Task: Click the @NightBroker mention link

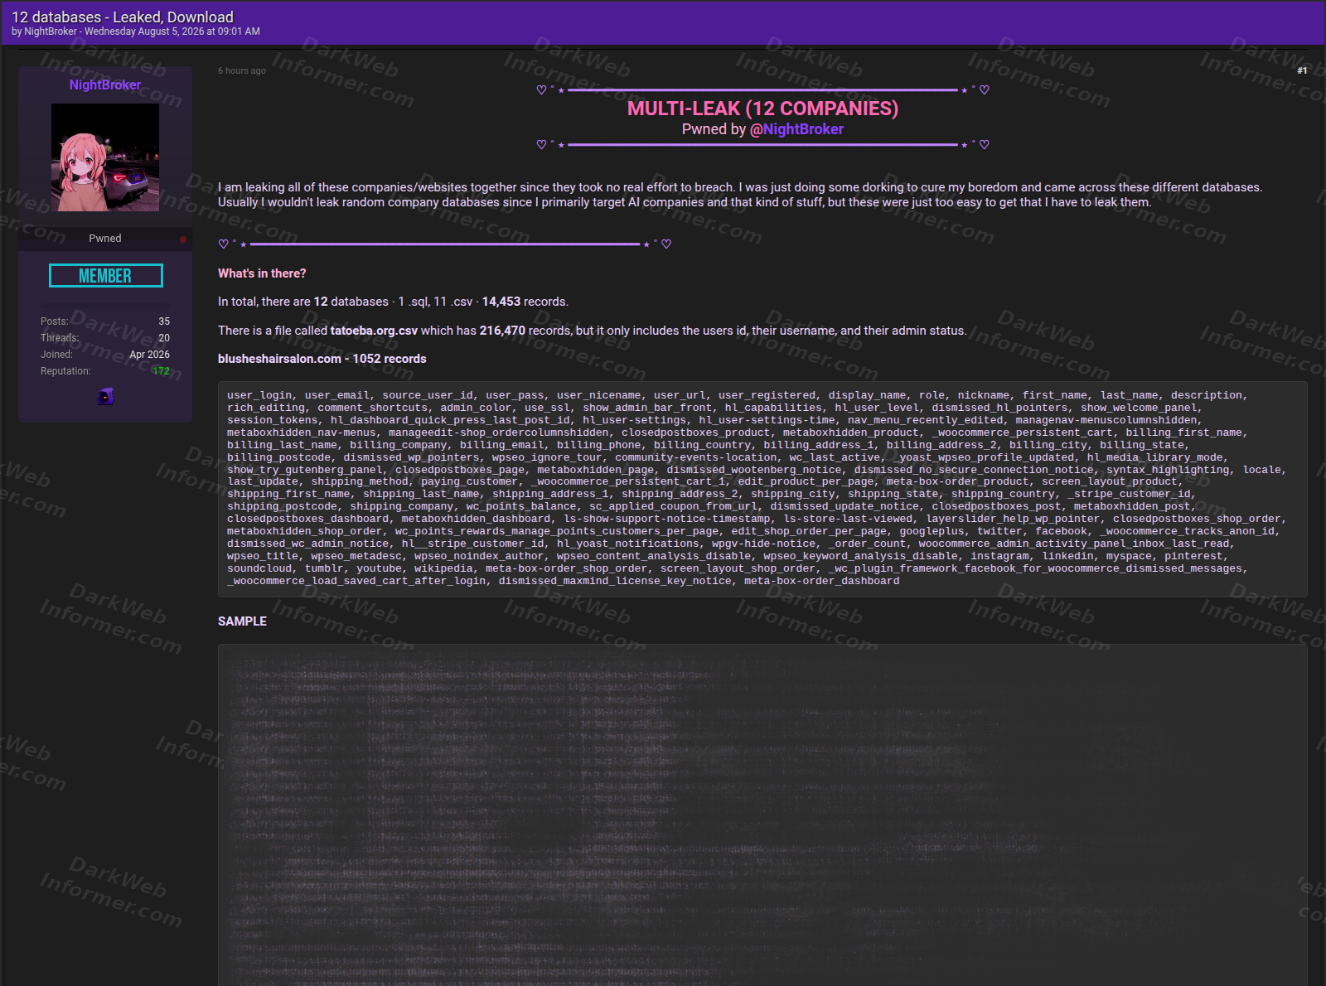Action: (x=796, y=129)
